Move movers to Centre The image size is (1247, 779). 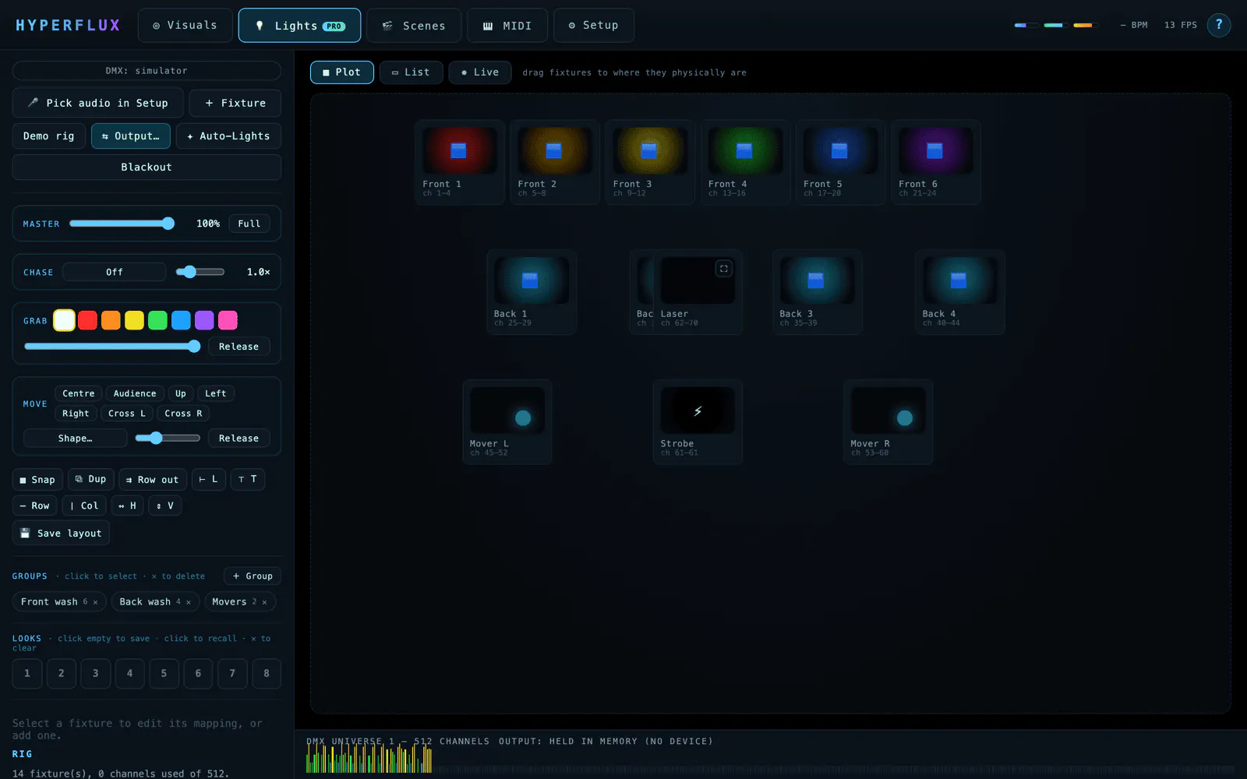(x=79, y=393)
